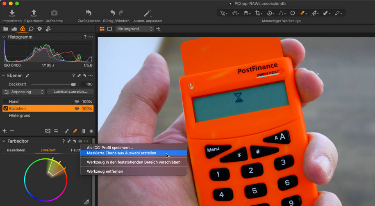Switch to the Basisdaten tab in Farbeditor
The width and height of the screenshot is (375, 206).
pyautogui.click(x=16, y=150)
